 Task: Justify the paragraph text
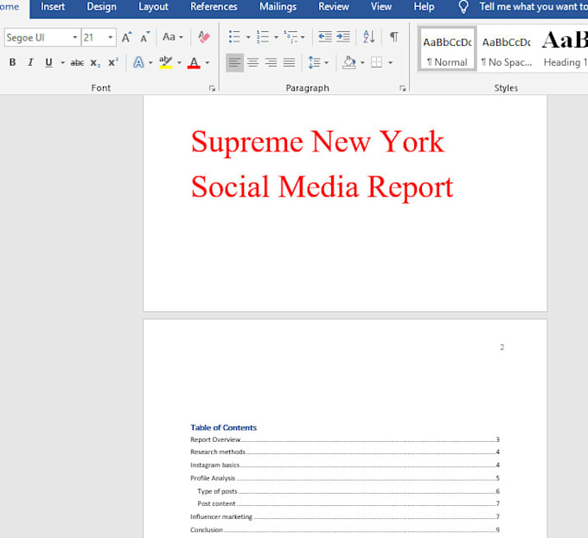tap(289, 62)
